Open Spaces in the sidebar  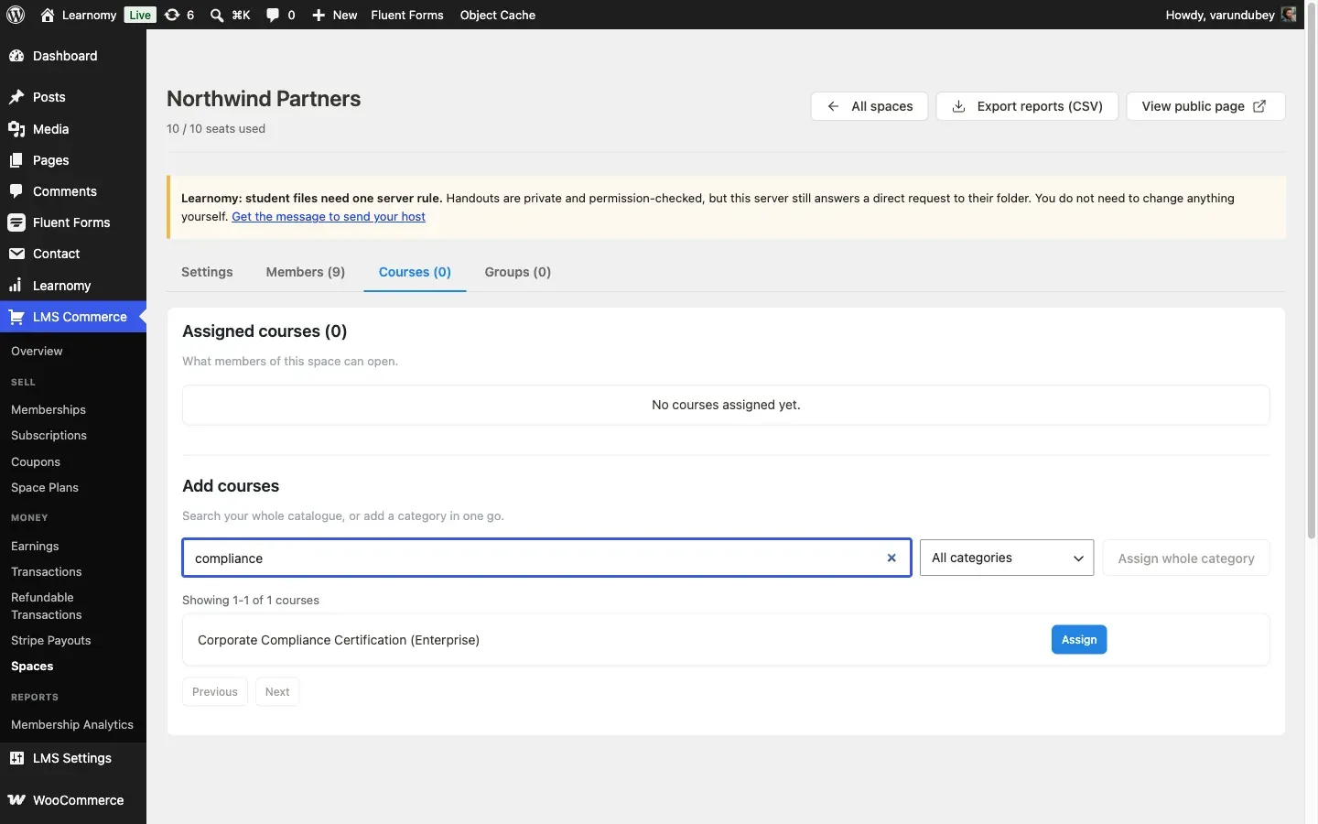pos(32,666)
